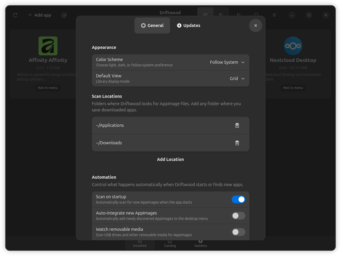Screen dimensions: 341x256
Task: Close the preferences dialog
Action: tap(255, 25)
